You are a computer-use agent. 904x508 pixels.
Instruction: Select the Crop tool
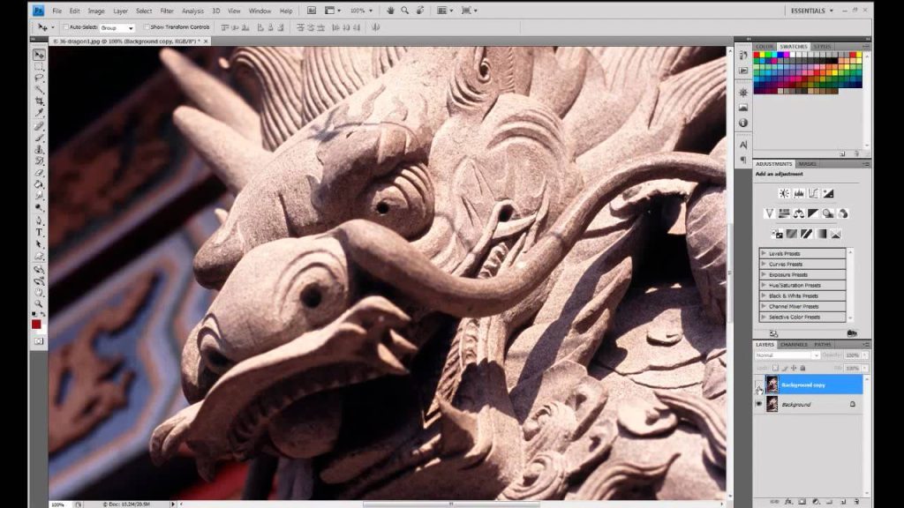[x=39, y=101]
